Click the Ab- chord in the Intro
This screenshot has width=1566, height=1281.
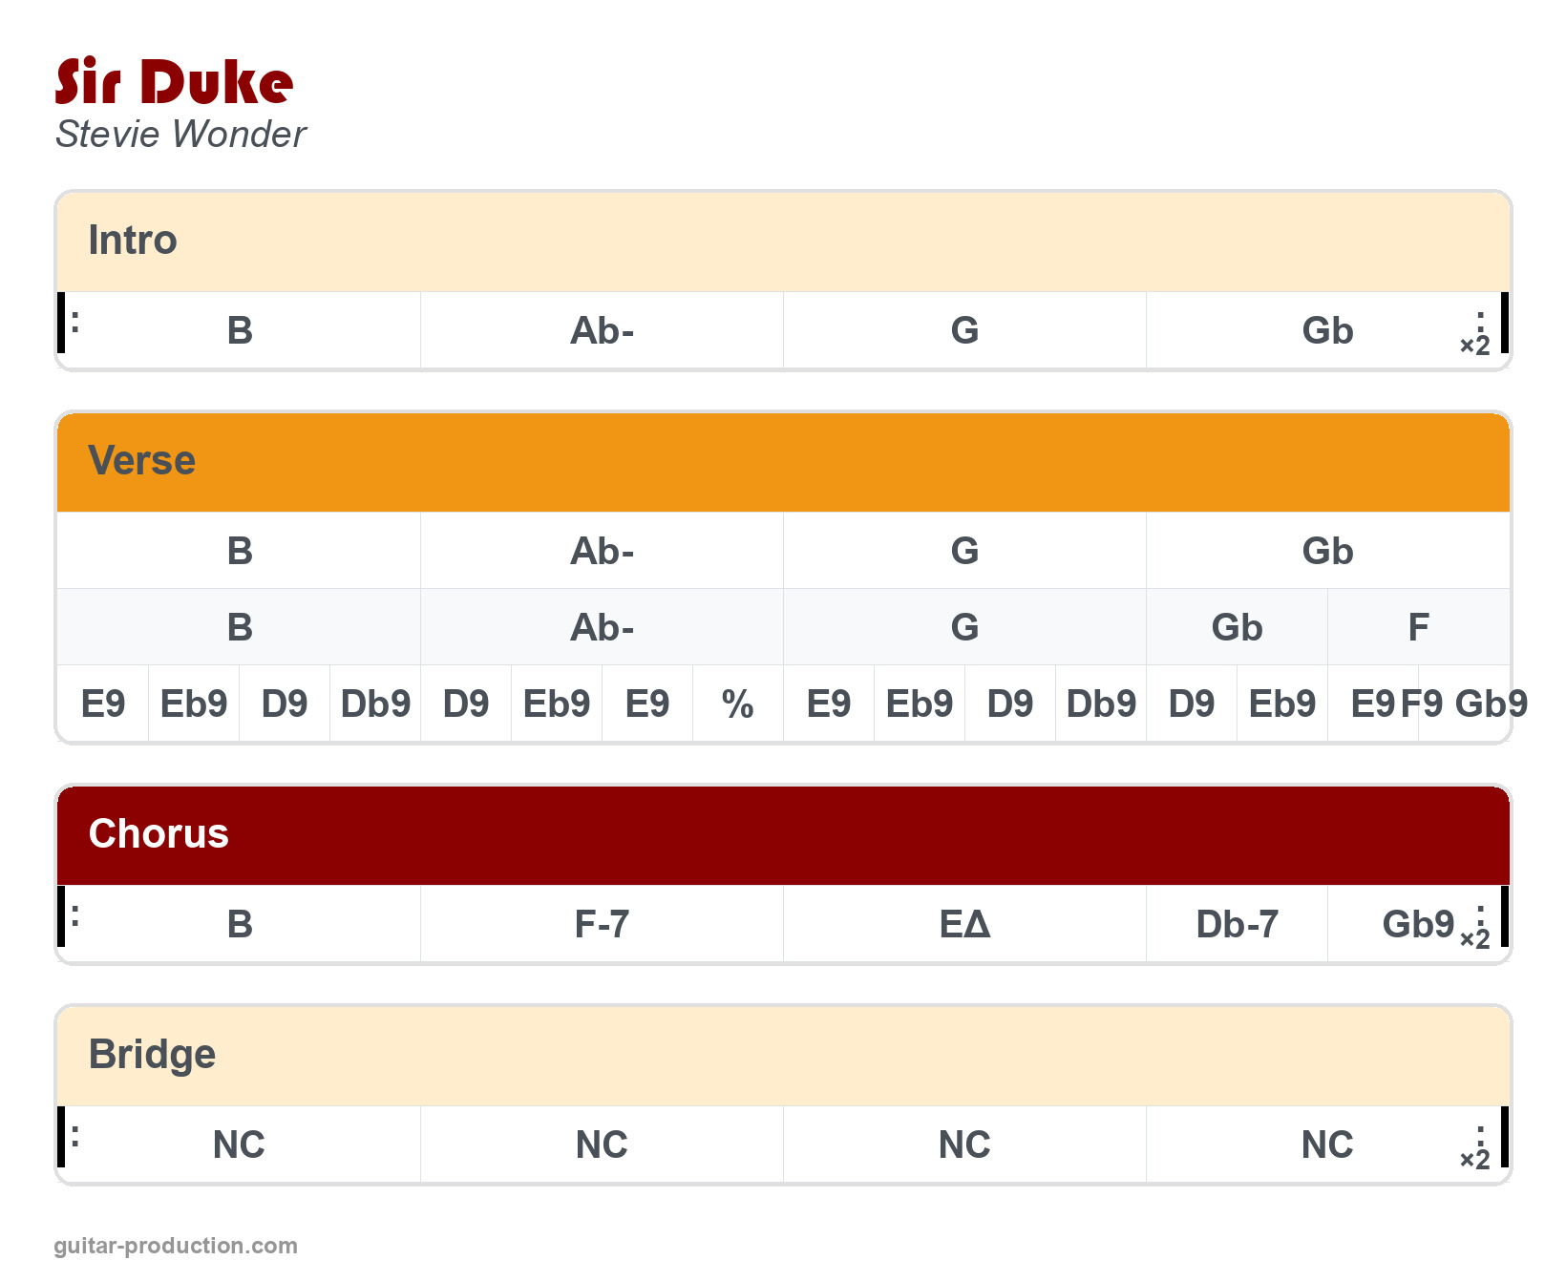click(x=602, y=331)
